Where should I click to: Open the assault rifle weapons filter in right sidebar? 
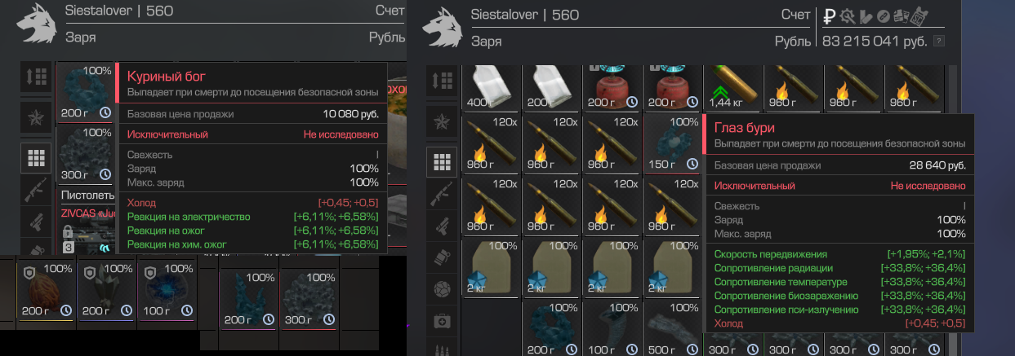[x=443, y=194]
